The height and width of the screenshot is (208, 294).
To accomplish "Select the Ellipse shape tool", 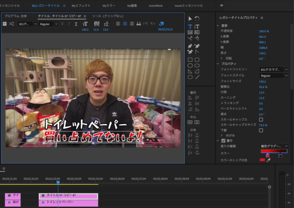I will (x=190, y=77).
